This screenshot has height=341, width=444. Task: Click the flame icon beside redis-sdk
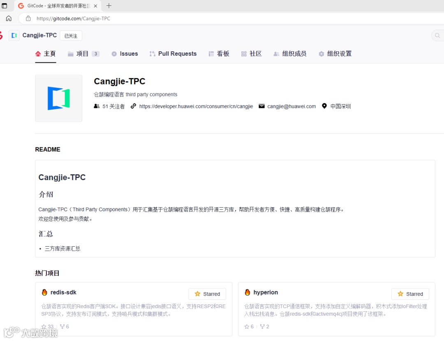point(44,292)
